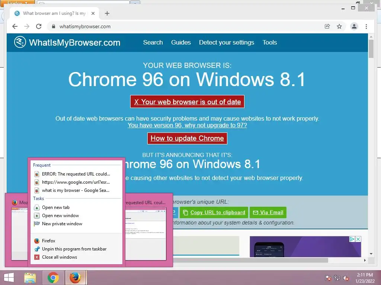This screenshot has width=381, height=285.
Task: Open the Chrome profile avatar
Action: point(354,26)
